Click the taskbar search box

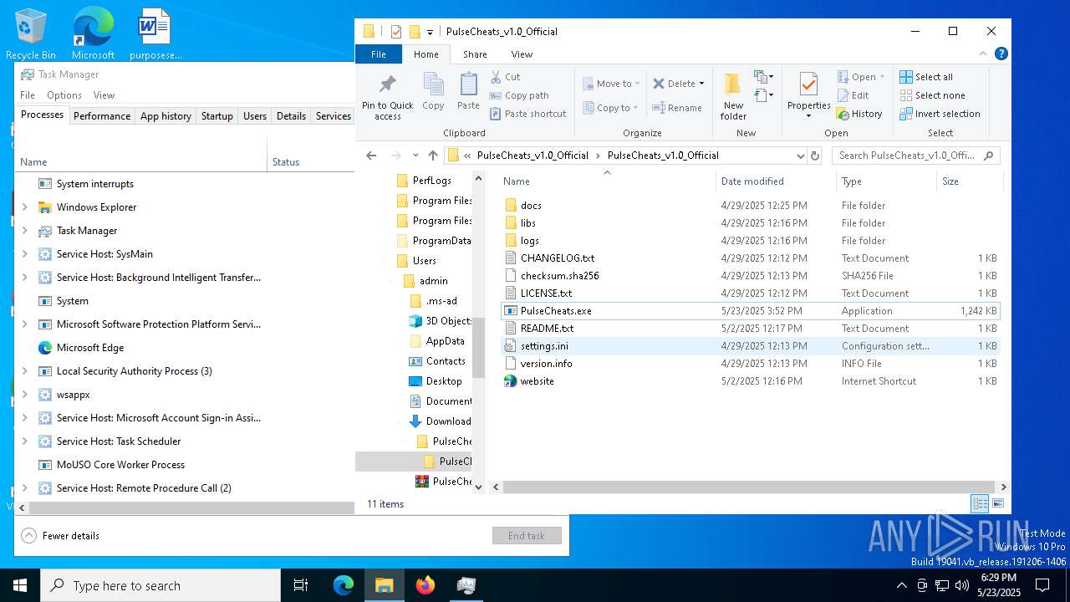point(160,585)
